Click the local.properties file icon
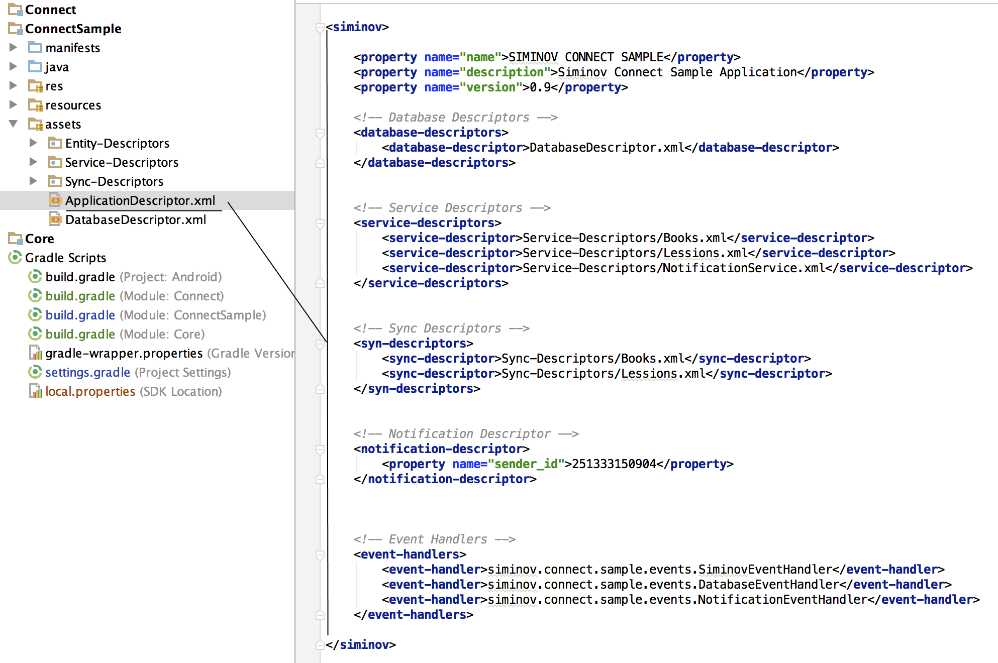998x663 pixels. [35, 391]
